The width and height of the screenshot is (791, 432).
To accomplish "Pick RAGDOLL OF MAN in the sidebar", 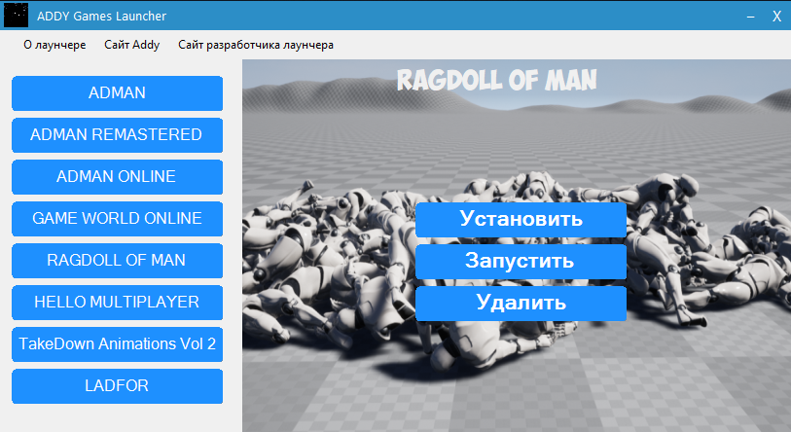I will (117, 261).
